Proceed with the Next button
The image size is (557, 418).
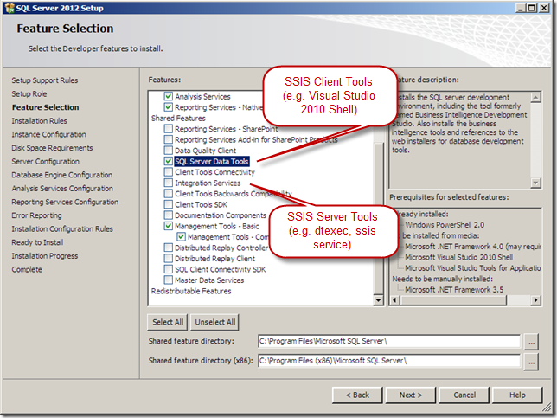coord(411,395)
